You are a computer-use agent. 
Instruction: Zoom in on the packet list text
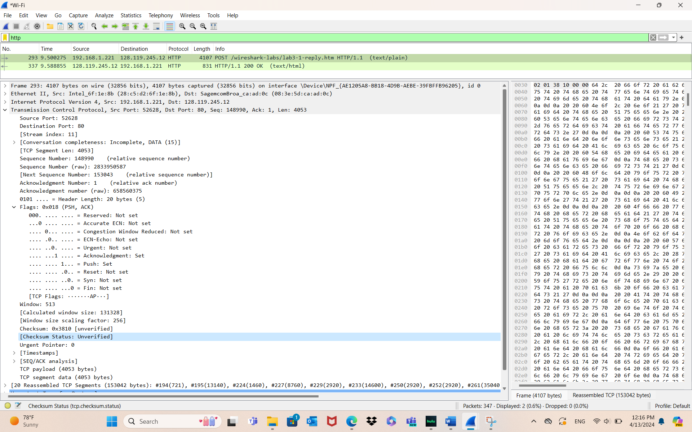[182, 26]
